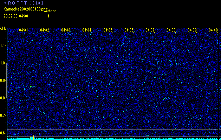Select the 04:39 time marker
This screenshot has height=140, width=221.
click(x=192, y=30)
